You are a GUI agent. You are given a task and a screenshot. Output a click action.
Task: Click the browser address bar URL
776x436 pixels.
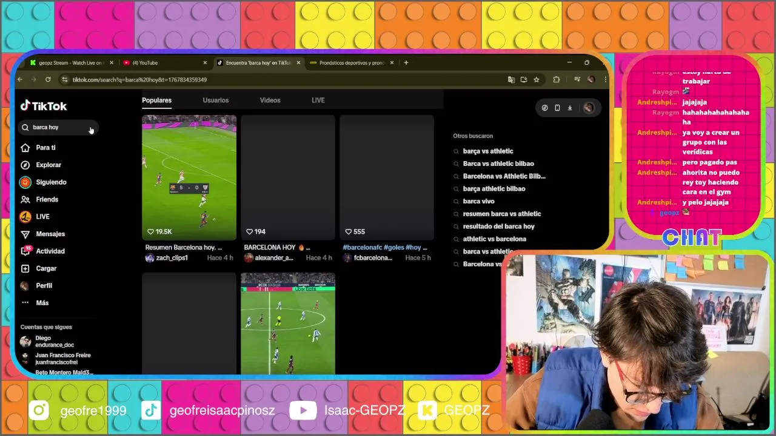[139, 79]
